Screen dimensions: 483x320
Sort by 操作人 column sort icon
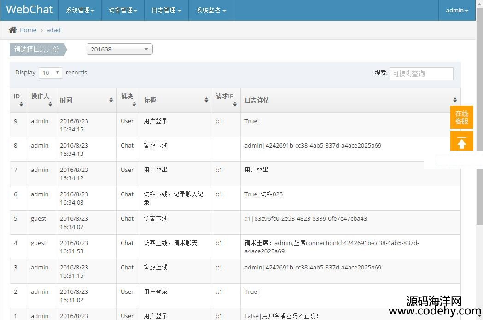tap(50, 104)
